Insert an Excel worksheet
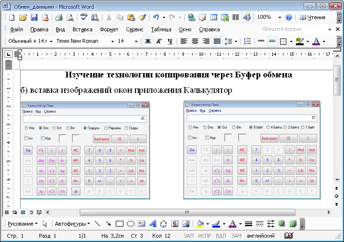The width and height of the screenshot is (344, 242). 225,17
